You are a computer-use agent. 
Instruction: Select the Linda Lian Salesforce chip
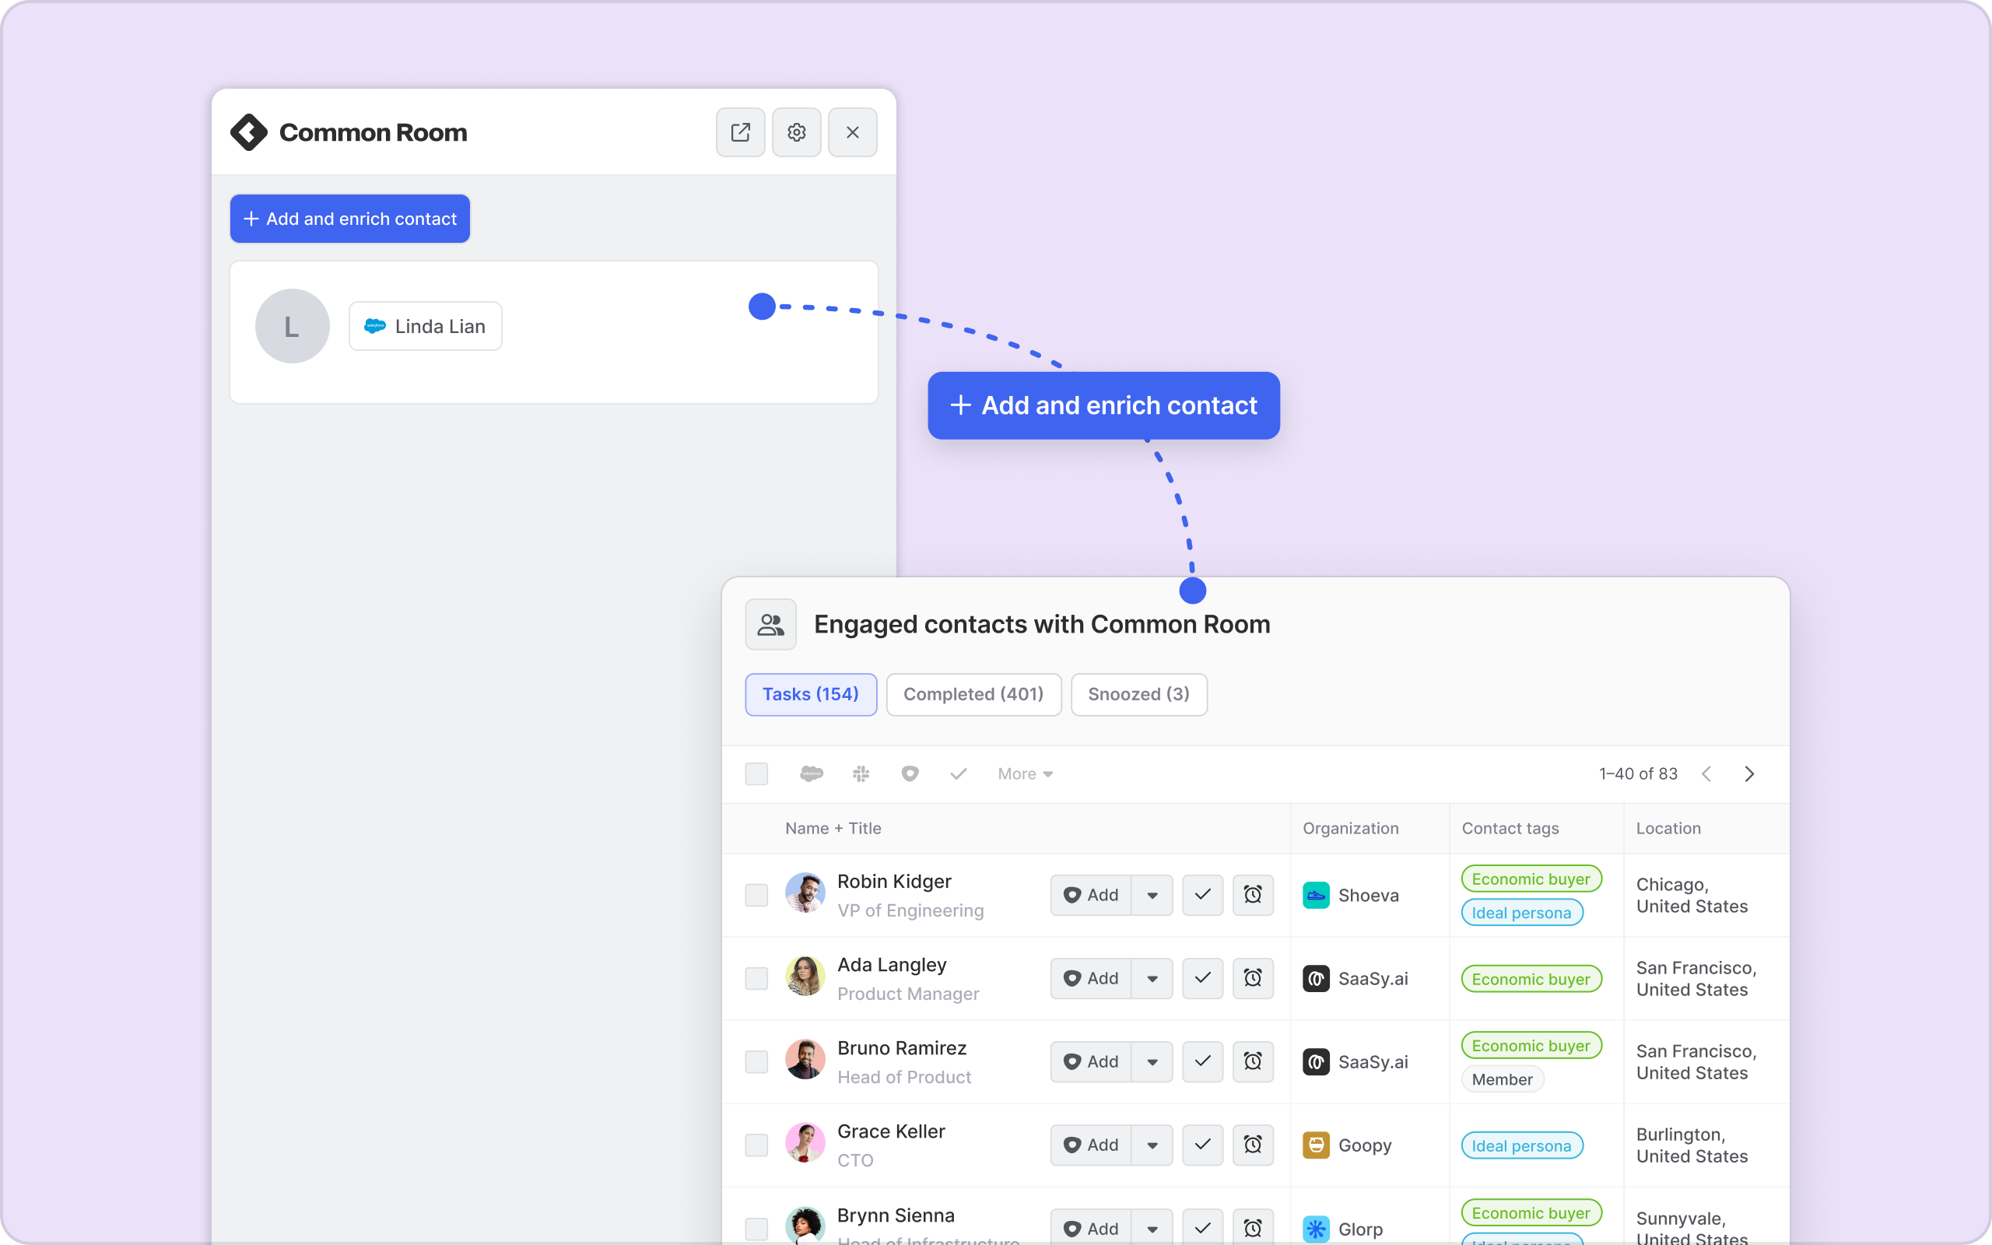pyautogui.click(x=425, y=326)
